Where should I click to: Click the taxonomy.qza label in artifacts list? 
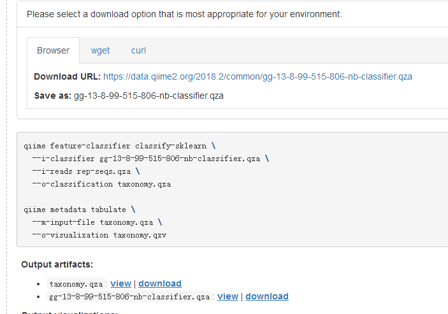[76, 284]
